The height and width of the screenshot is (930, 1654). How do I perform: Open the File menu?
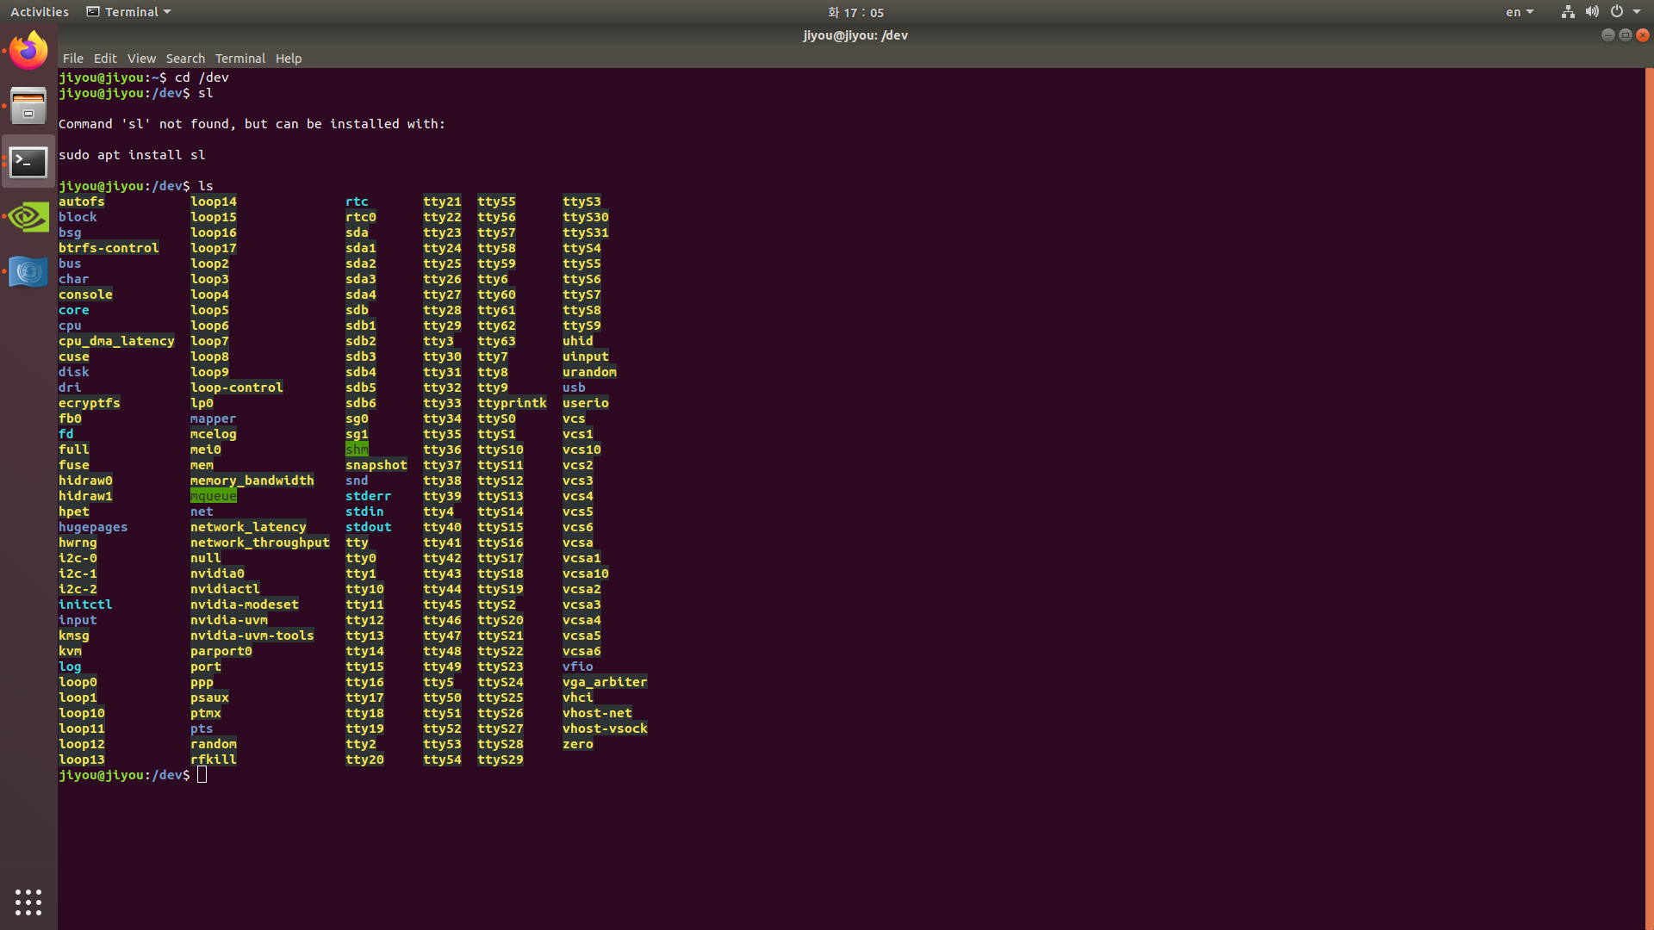click(x=73, y=58)
